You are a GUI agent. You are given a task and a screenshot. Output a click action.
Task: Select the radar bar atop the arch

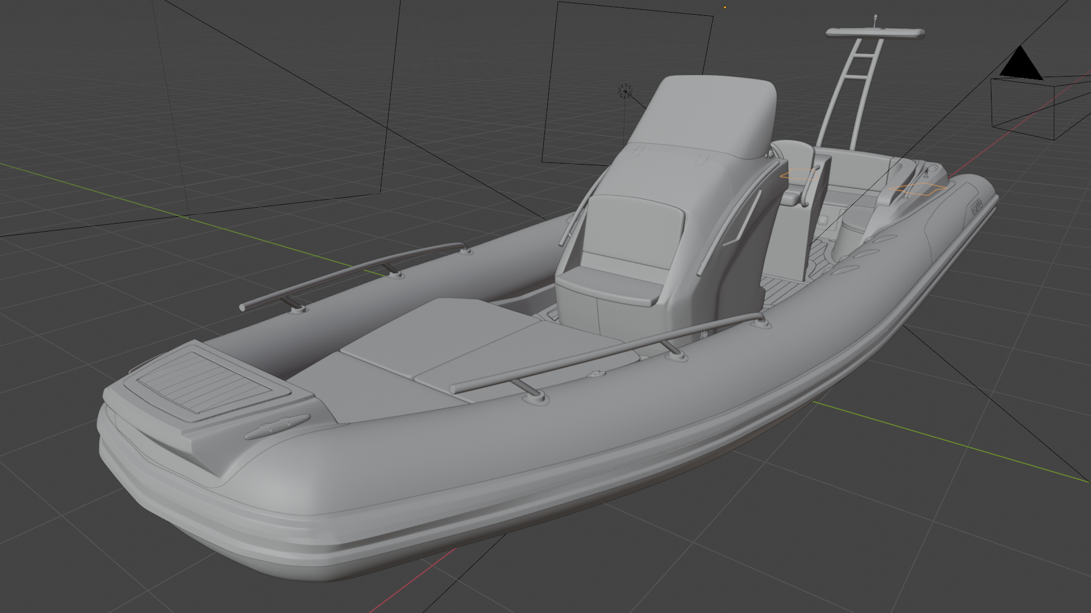[x=875, y=32]
